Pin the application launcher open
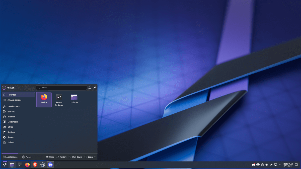The width and height of the screenshot is (301, 169). pos(95,88)
